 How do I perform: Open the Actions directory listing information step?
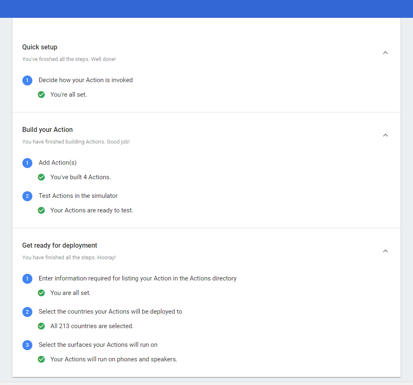click(137, 278)
